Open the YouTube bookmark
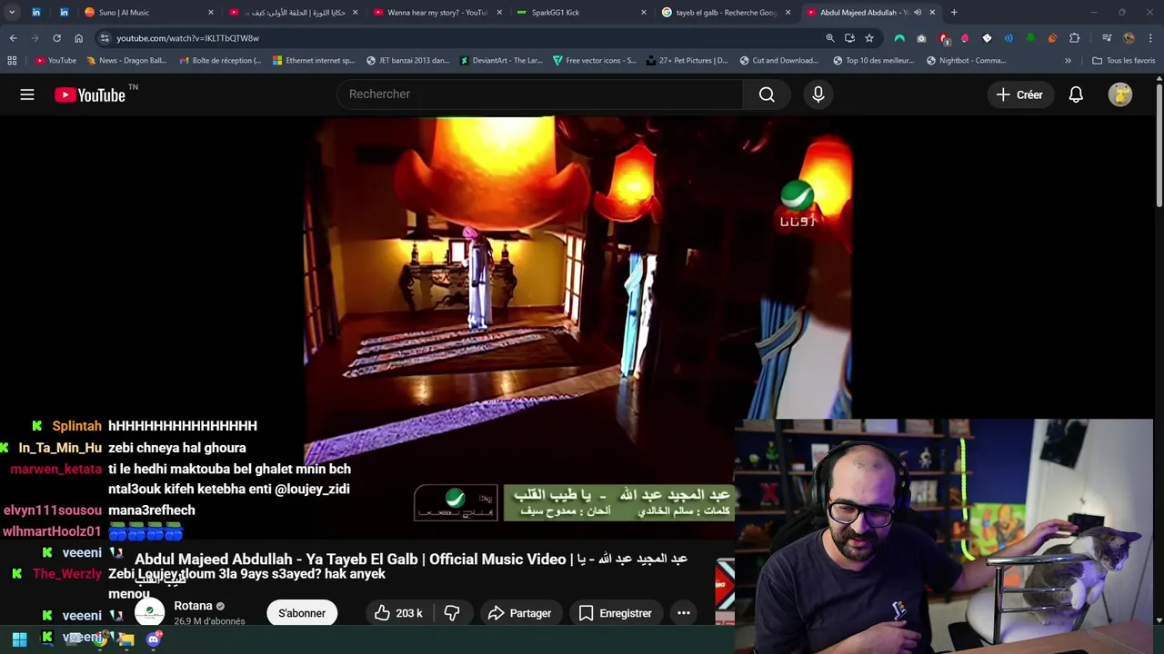Image resolution: width=1164 pixels, height=654 pixels. coord(56,61)
